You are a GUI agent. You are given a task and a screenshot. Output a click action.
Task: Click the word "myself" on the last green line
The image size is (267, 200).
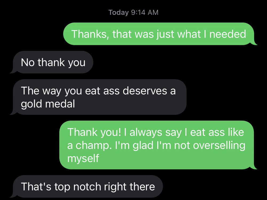[x=83, y=158]
